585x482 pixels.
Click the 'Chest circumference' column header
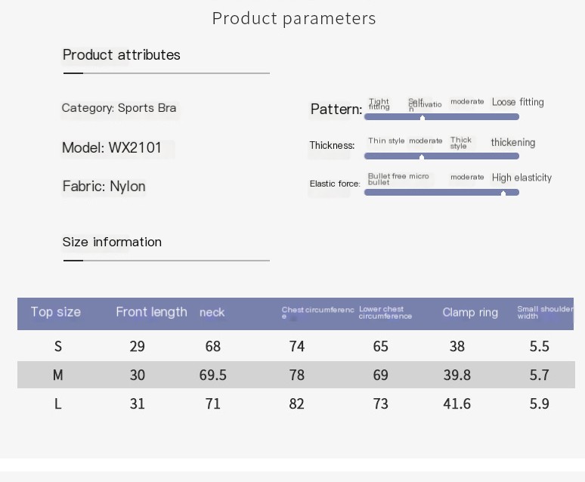click(318, 313)
